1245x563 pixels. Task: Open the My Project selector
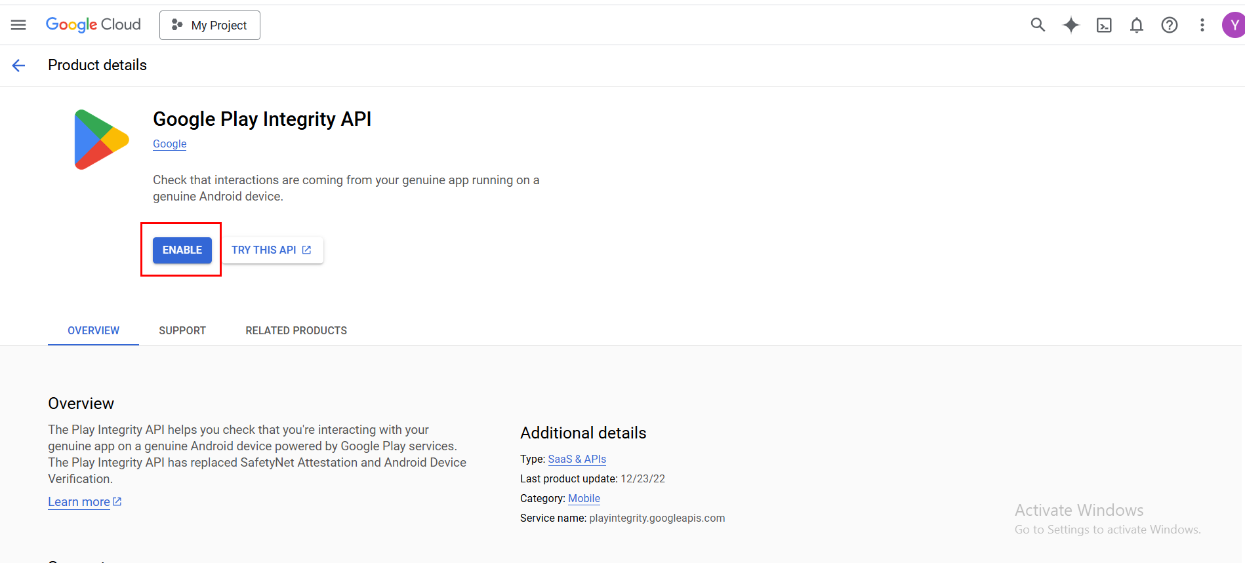click(209, 25)
